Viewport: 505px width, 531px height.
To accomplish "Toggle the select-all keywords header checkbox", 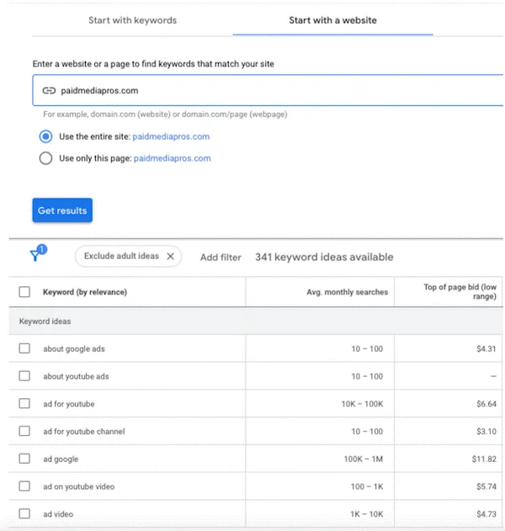I will (24, 293).
